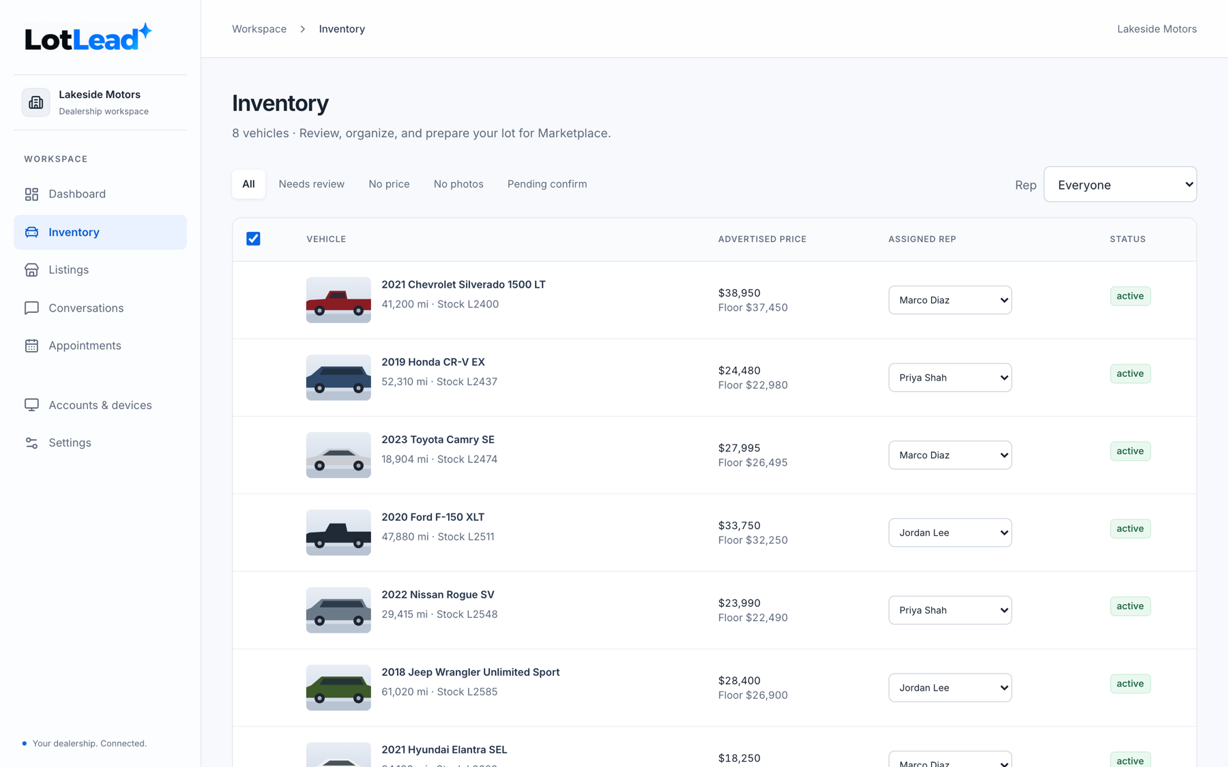This screenshot has height=767, width=1228.
Task: Click the LotLead logo
Action: [x=88, y=37]
